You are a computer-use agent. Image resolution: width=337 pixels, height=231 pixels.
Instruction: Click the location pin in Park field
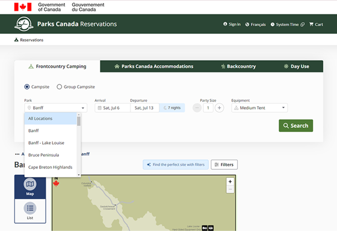coord(29,108)
